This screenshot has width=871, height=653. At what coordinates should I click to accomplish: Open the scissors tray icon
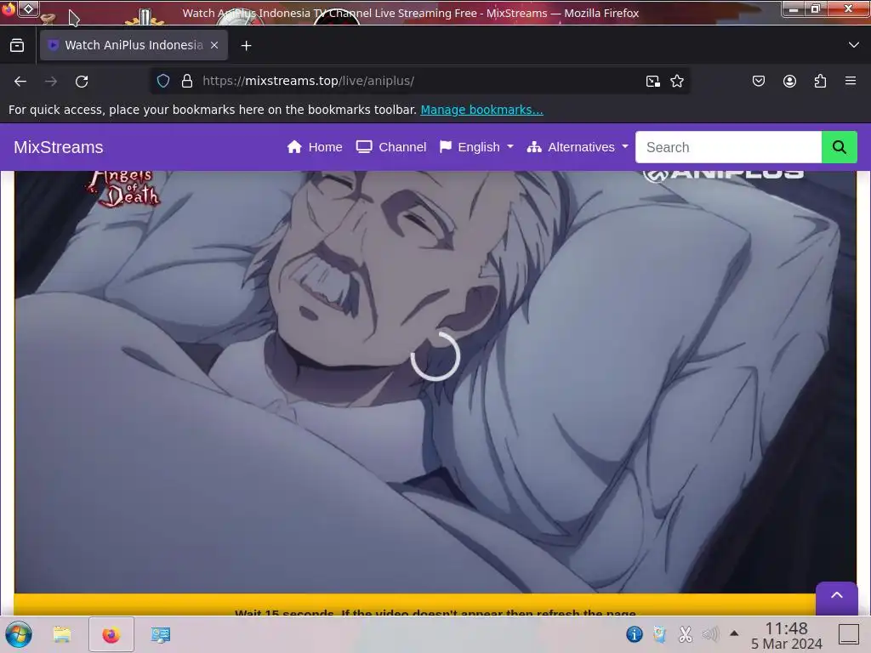pos(685,634)
